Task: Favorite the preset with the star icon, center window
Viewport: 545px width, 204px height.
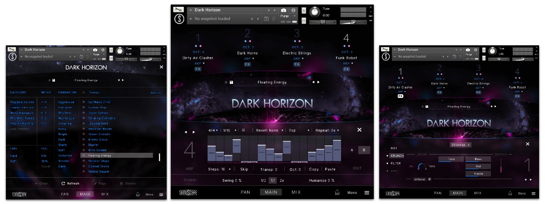Action: (226, 83)
